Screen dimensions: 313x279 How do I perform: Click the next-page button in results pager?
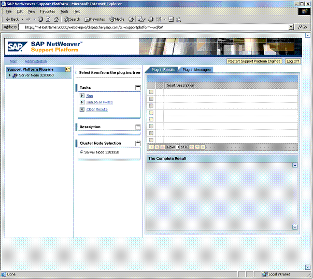pos(197,147)
